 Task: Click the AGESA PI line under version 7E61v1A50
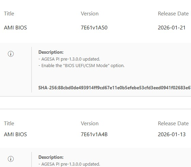69,59
